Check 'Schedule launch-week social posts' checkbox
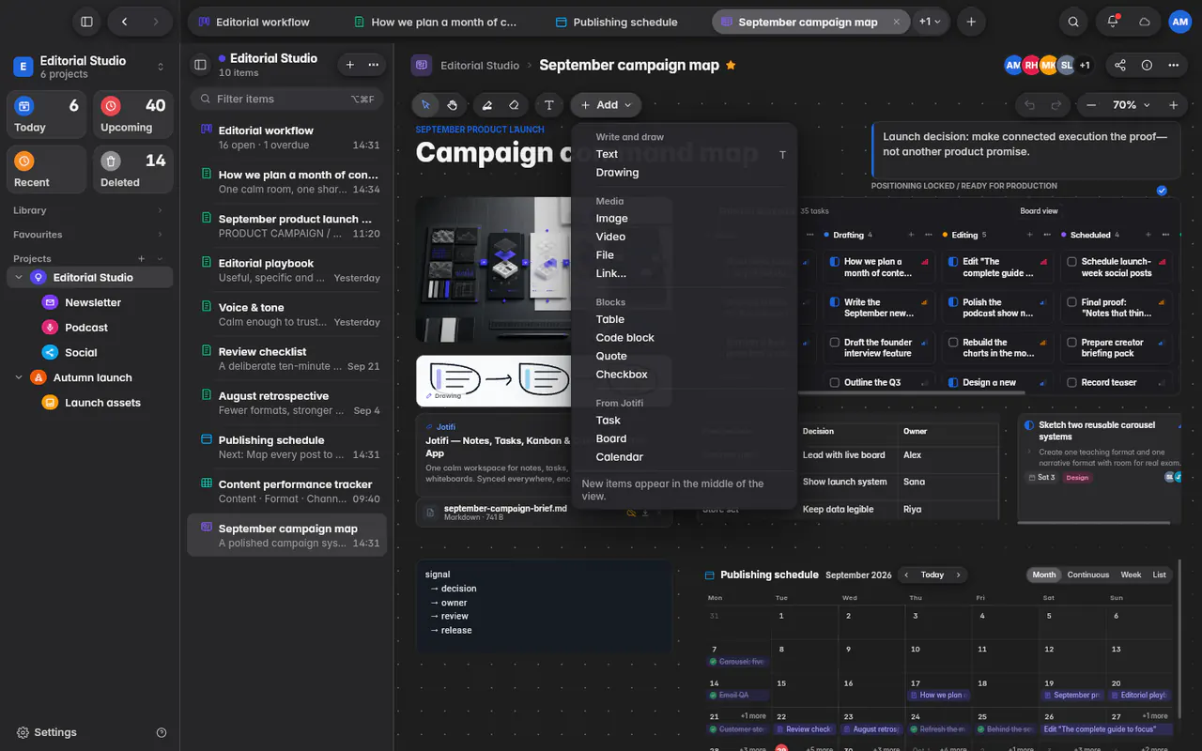 (x=1071, y=262)
